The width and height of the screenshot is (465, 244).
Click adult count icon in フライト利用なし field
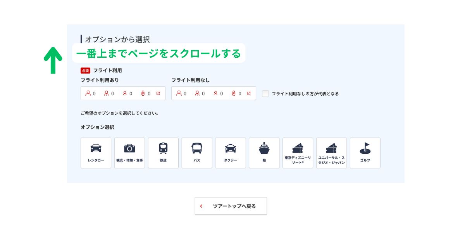click(x=179, y=93)
